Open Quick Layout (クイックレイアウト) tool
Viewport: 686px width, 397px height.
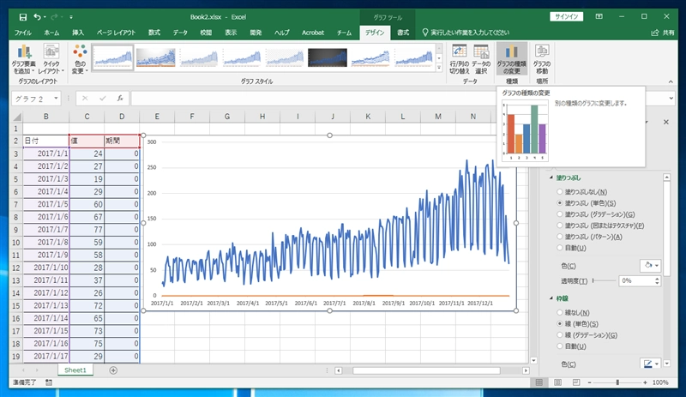(x=51, y=59)
